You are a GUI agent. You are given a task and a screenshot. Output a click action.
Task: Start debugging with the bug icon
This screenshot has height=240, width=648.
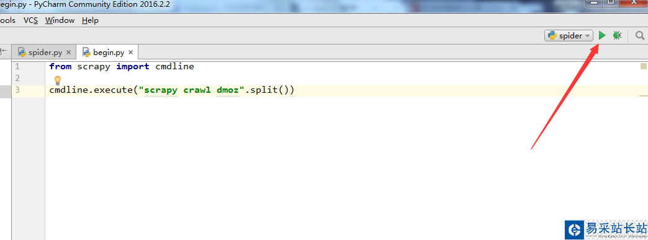coord(617,36)
